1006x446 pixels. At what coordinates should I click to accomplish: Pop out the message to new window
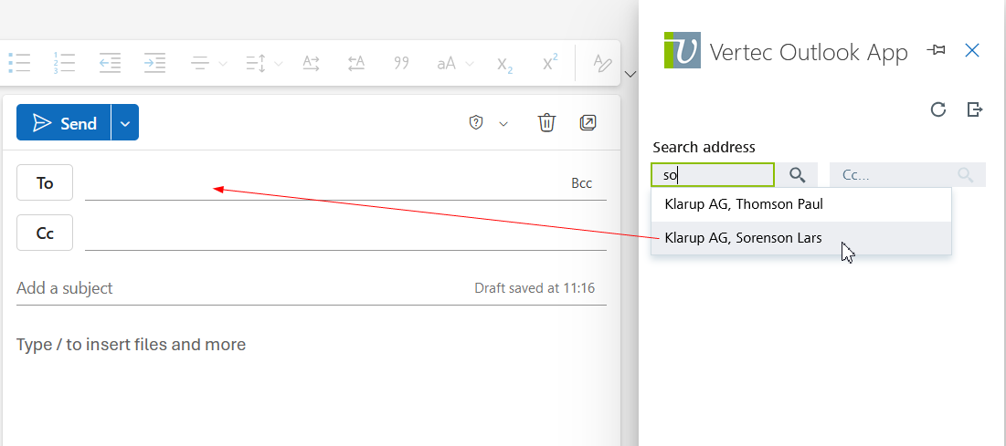[588, 122]
